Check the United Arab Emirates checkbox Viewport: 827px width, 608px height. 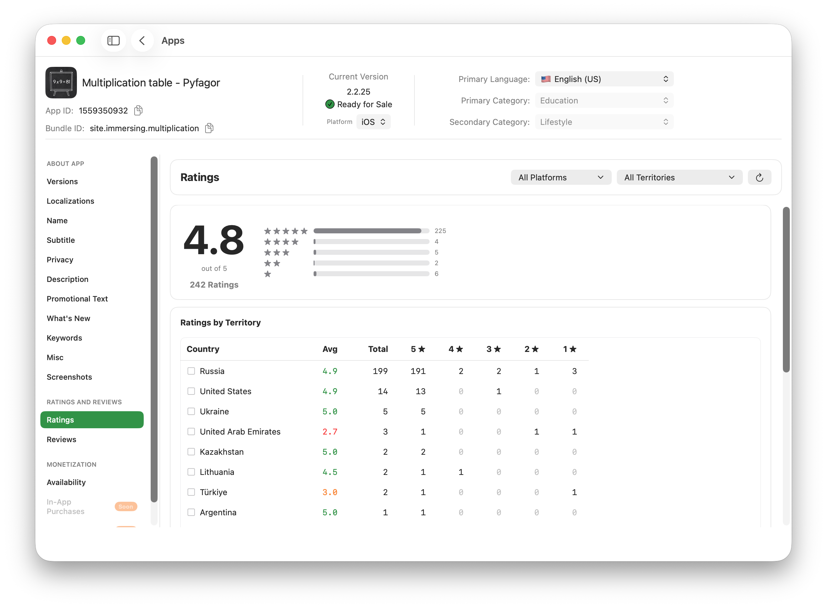coord(191,431)
